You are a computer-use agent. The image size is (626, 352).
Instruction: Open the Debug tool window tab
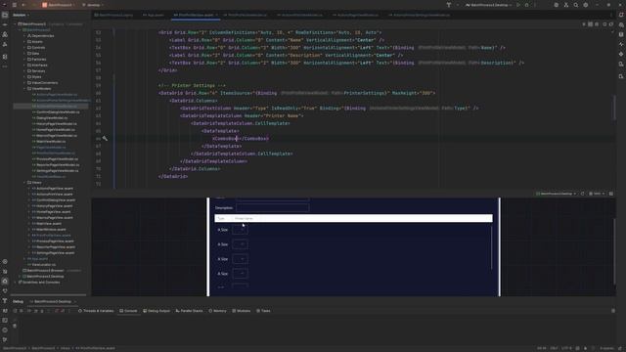18,301
